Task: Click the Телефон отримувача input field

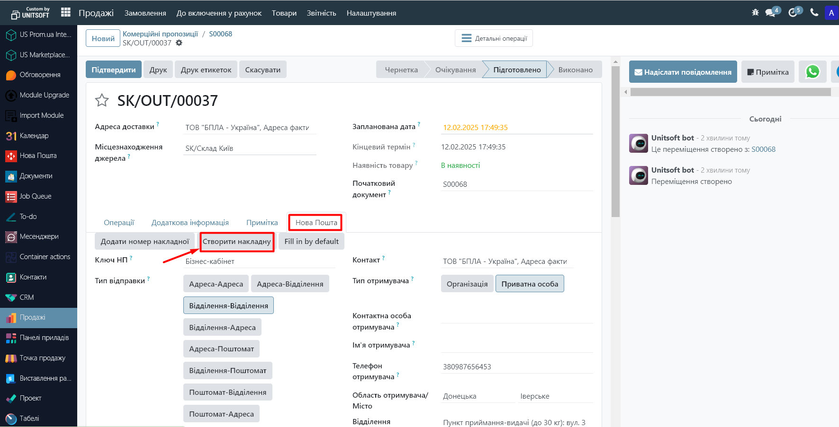Action: [x=516, y=367]
